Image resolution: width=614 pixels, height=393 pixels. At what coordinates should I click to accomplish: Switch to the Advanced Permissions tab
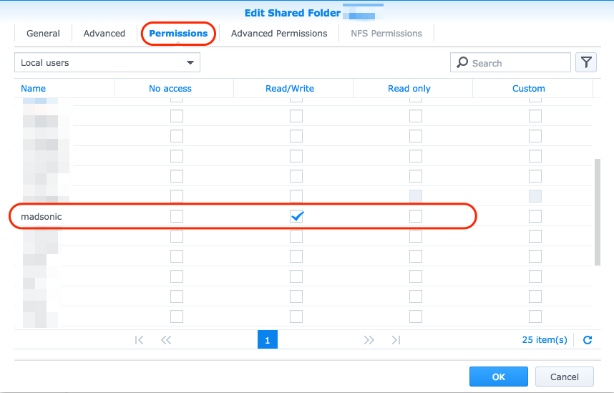[x=279, y=34]
